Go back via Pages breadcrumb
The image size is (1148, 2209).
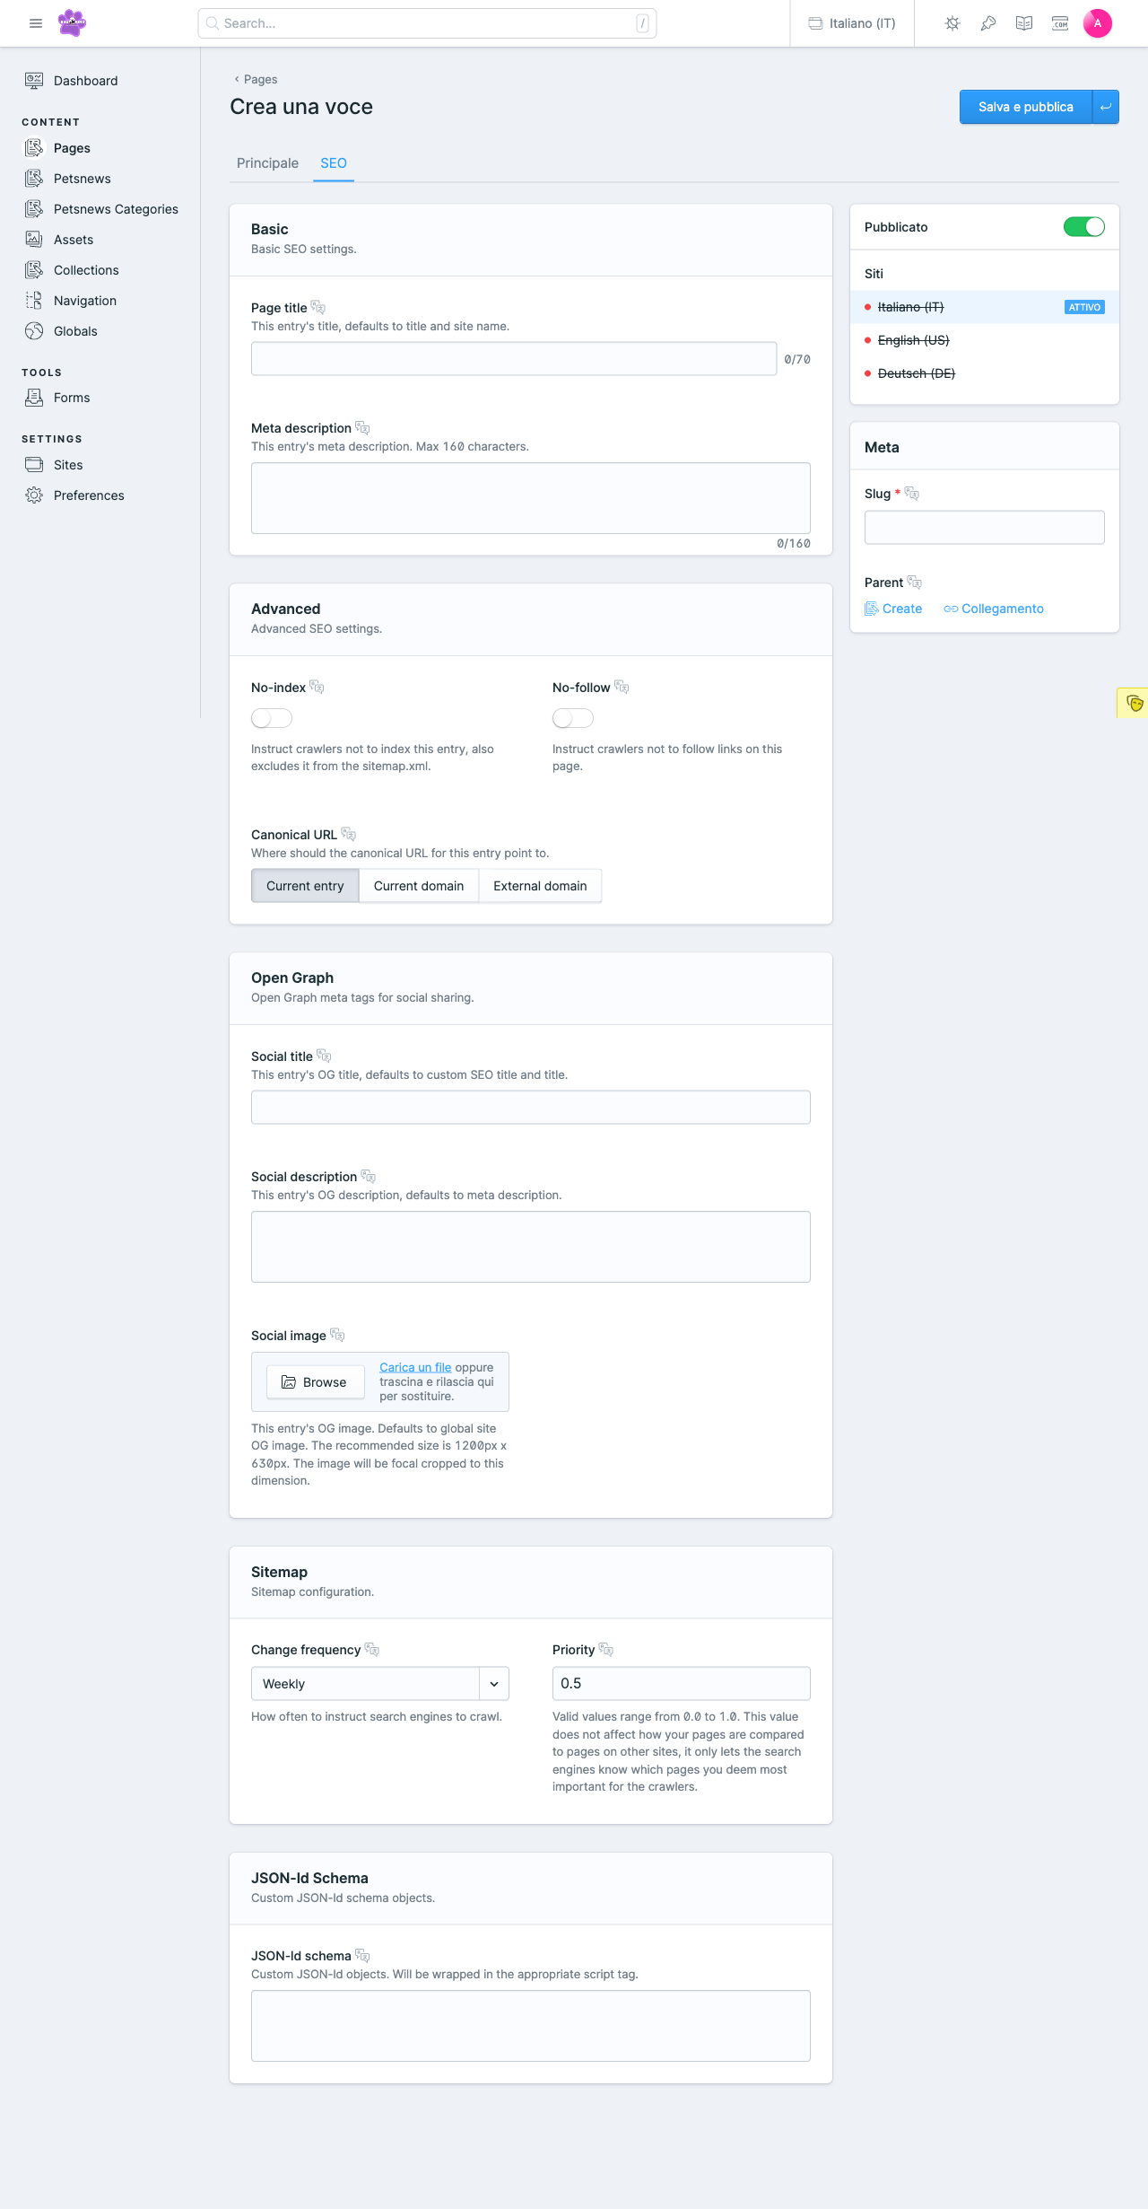[x=256, y=79]
